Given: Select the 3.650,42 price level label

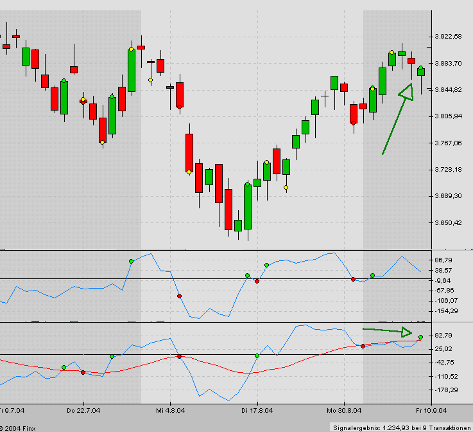Looking at the screenshot, I should (x=448, y=223).
